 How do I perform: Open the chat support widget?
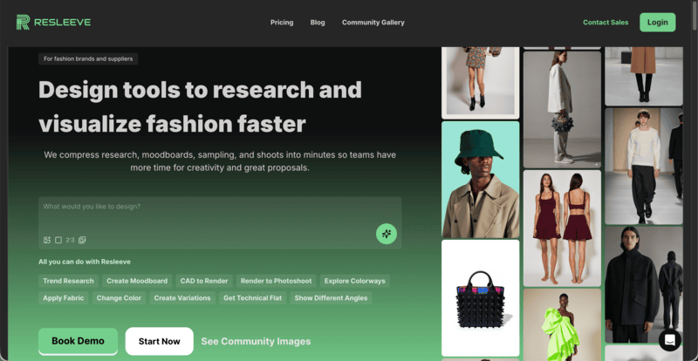670,340
